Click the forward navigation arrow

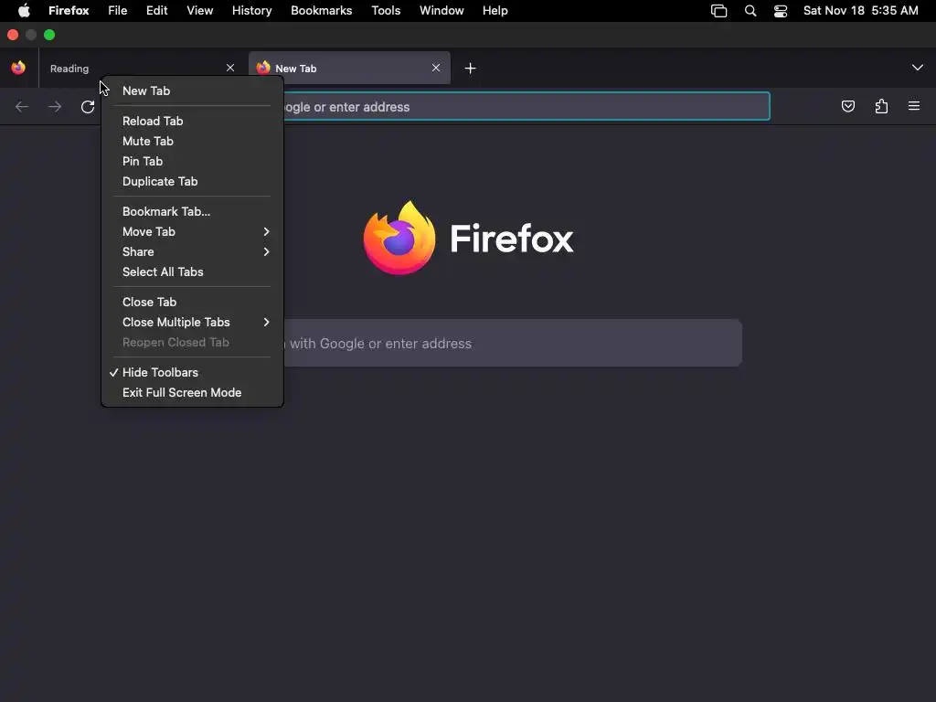coord(55,107)
